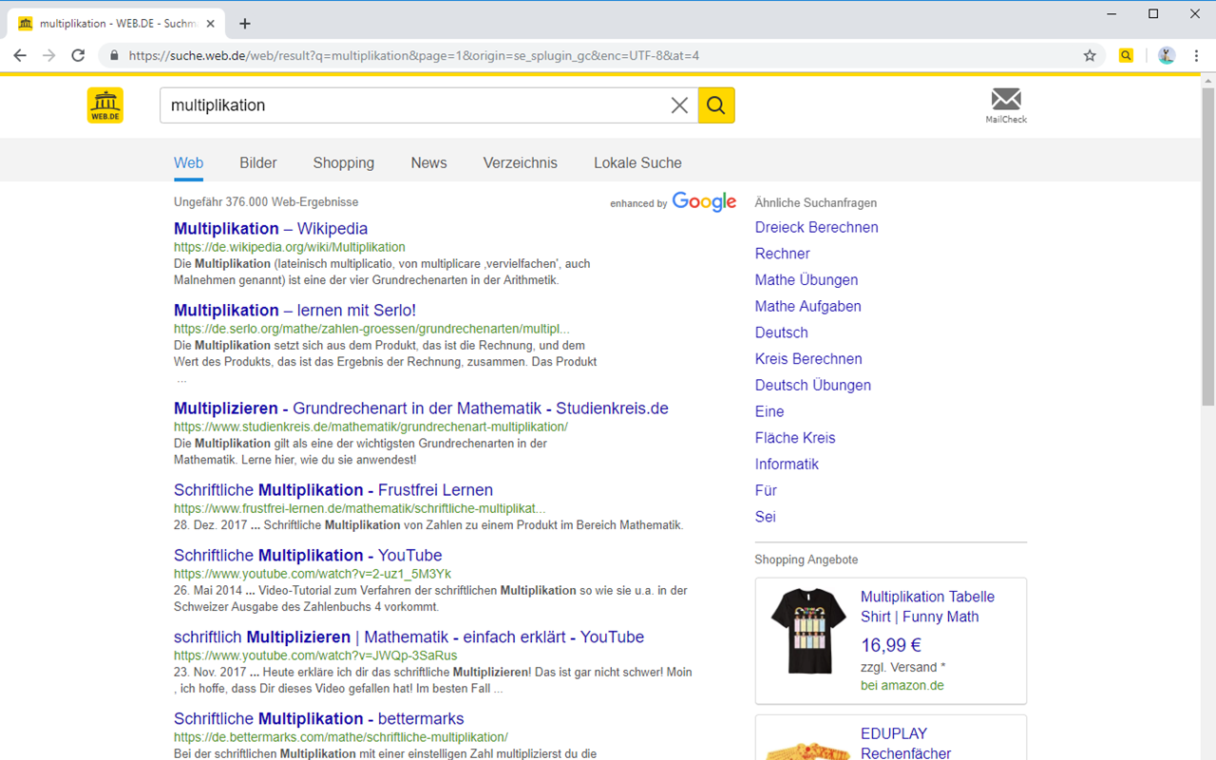Click the Google logo next to enhanced by
This screenshot has height=760, width=1216.
(x=704, y=201)
